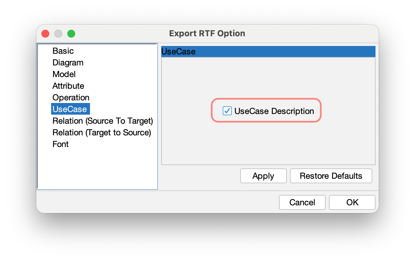Restore Defaults for UseCase options
Screen dimensions: 415x261
pos(331,176)
